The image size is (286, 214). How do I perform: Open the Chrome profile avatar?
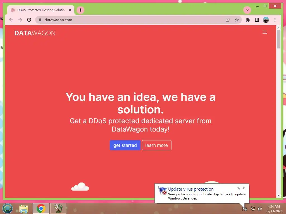click(266, 20)
